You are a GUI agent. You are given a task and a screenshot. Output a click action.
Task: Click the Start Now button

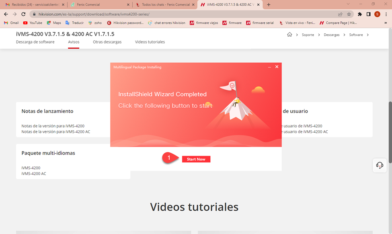196,159
